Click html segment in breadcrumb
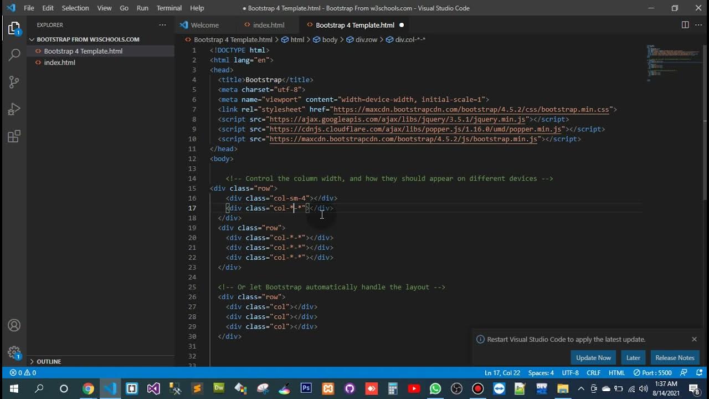This screenshot has width=709, height=399. click(297, 40)
